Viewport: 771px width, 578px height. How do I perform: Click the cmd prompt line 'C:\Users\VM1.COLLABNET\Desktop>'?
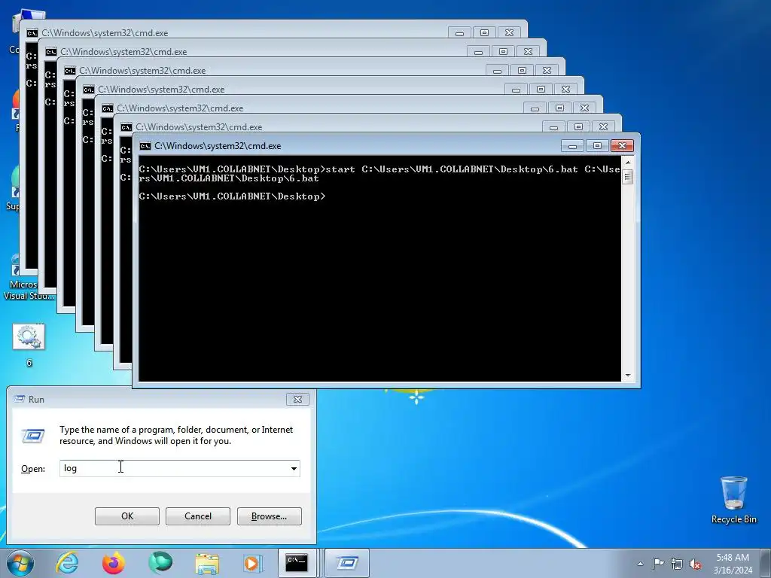point(232,196)
